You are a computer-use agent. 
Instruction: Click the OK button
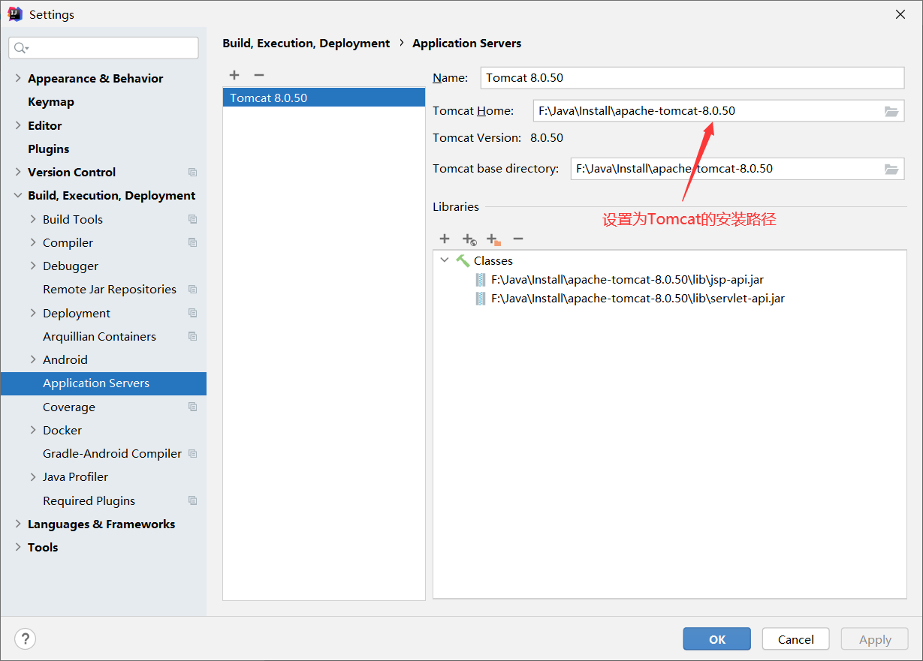pyautogui.click(x=717, y=639)
